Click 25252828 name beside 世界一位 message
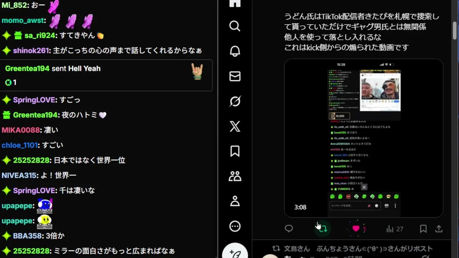The height and width of the screenshot is (258, 459). click(31, 160)
